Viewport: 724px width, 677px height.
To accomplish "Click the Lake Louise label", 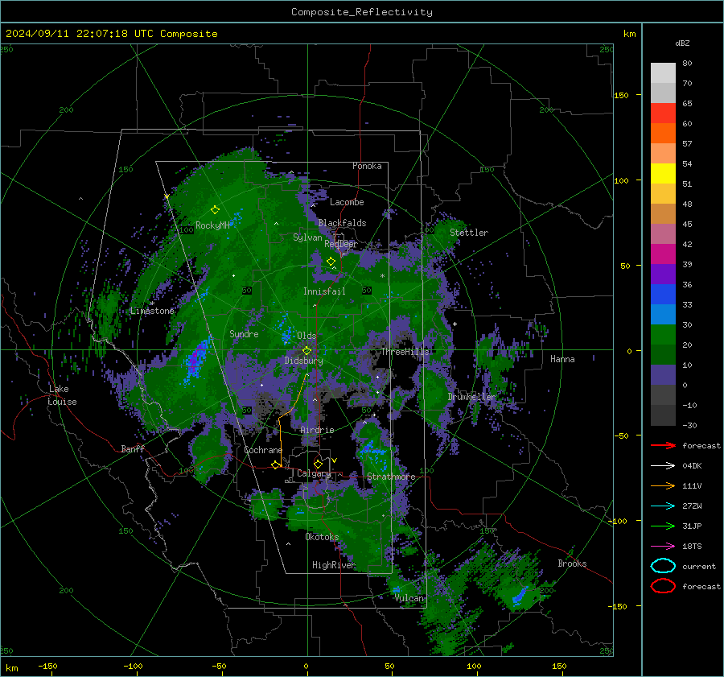I will click(x=63, y=395).
